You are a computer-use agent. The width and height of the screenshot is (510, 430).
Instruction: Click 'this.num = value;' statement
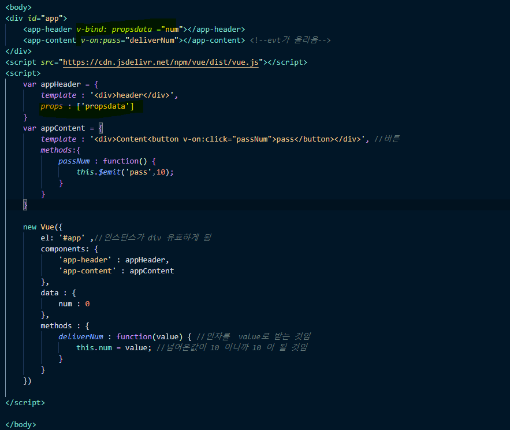[114, 348]
